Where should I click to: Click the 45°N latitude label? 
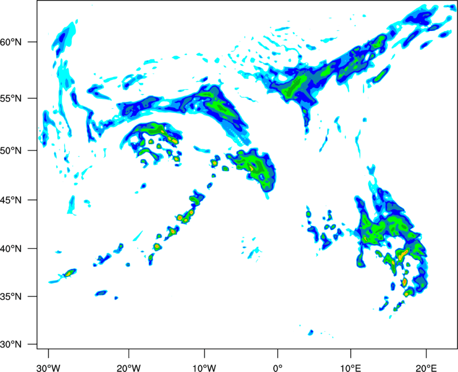click(11, 200)
